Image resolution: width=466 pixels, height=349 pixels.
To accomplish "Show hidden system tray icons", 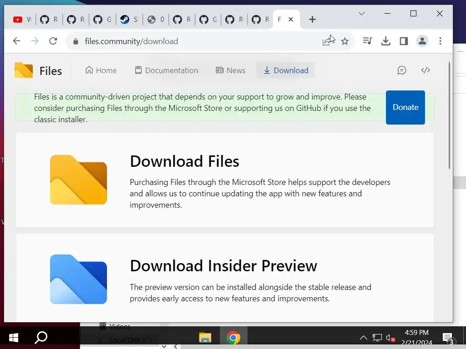I will [x=363, y=338].
